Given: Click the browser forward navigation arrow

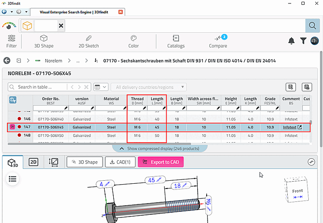Looking at the screenshot, I should click(19, 12).
